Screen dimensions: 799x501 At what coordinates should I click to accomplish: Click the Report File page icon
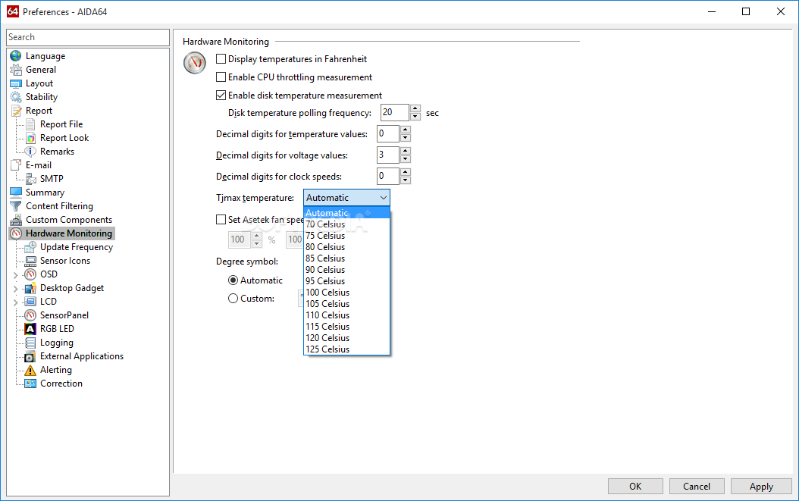coord(30,124)
